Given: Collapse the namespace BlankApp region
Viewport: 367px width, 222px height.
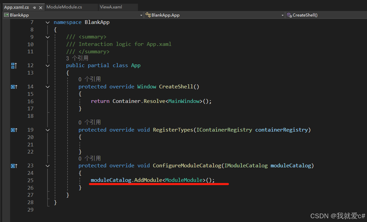Looking at the screenshot, I should point(47,22).
